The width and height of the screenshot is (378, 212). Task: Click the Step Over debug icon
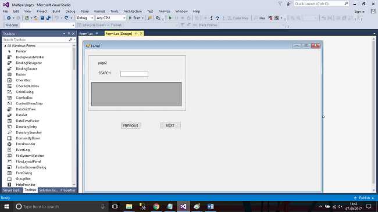(217, 18)
